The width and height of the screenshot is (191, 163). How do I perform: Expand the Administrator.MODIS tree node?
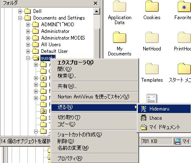pyautogui.click(x=28, y=38)
